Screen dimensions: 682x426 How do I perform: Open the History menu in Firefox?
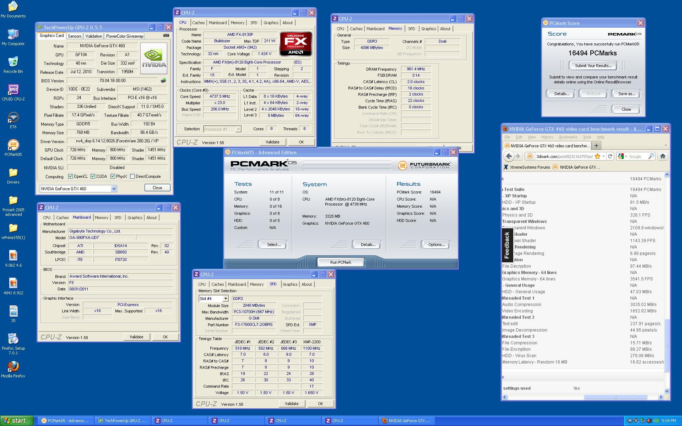547,137
